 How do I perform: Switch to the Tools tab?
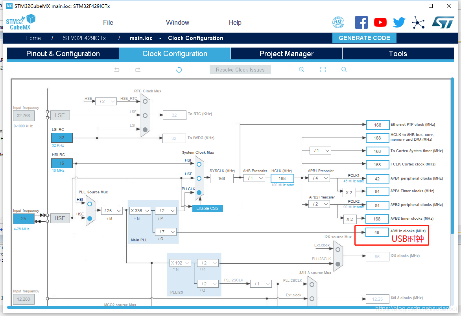[x=398, y=54]
